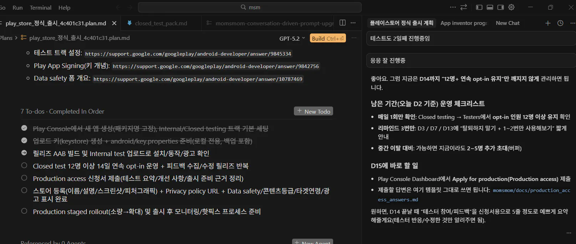Check the Production access 신청서 제출 todo

tap(24, 178)
